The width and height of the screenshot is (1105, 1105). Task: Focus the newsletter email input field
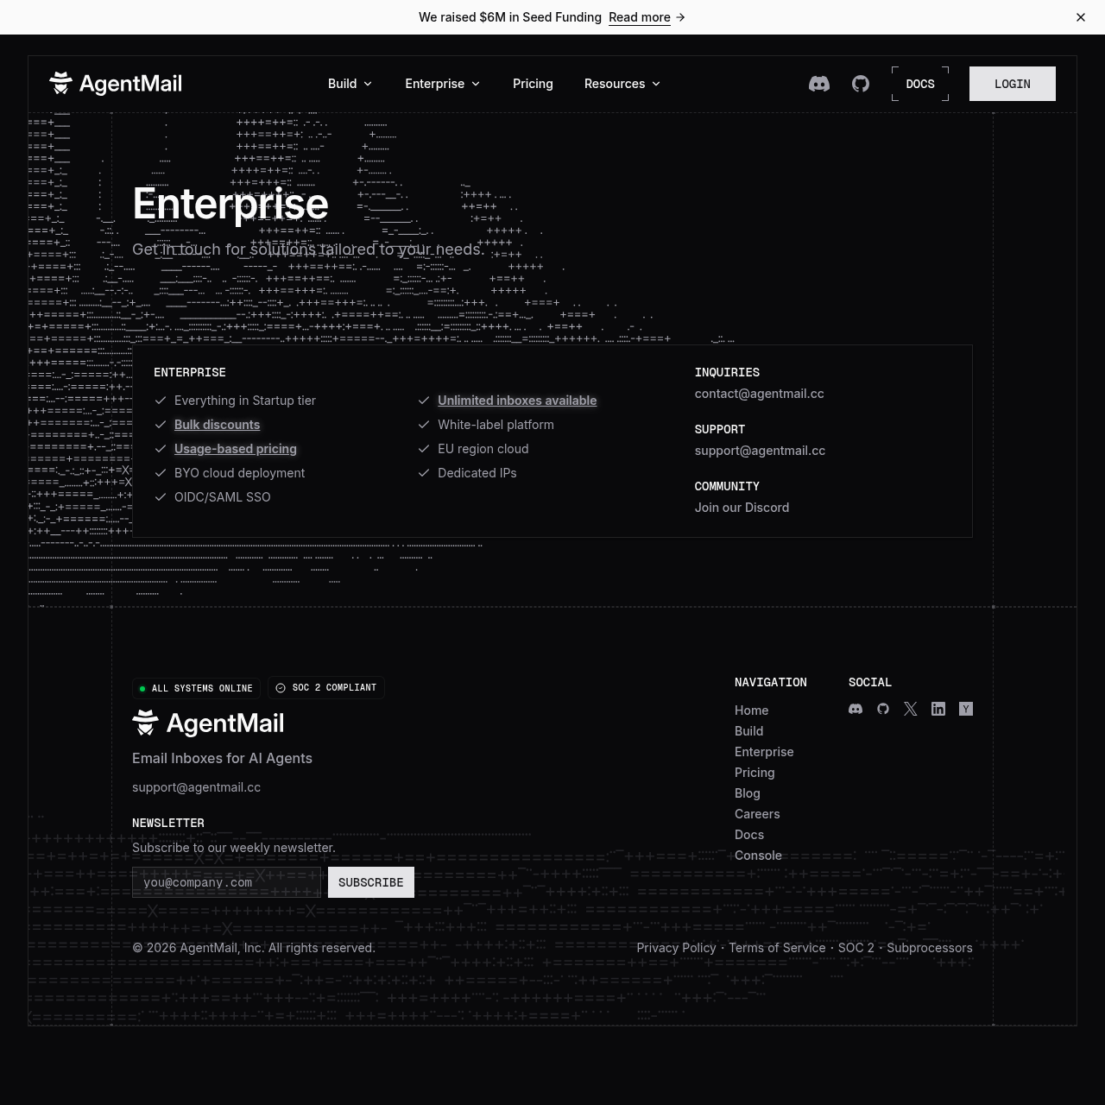pyautogui.click(x=226, y=882)
